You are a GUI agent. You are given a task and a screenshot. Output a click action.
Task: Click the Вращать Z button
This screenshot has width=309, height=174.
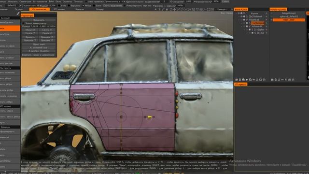pos(47,41)
